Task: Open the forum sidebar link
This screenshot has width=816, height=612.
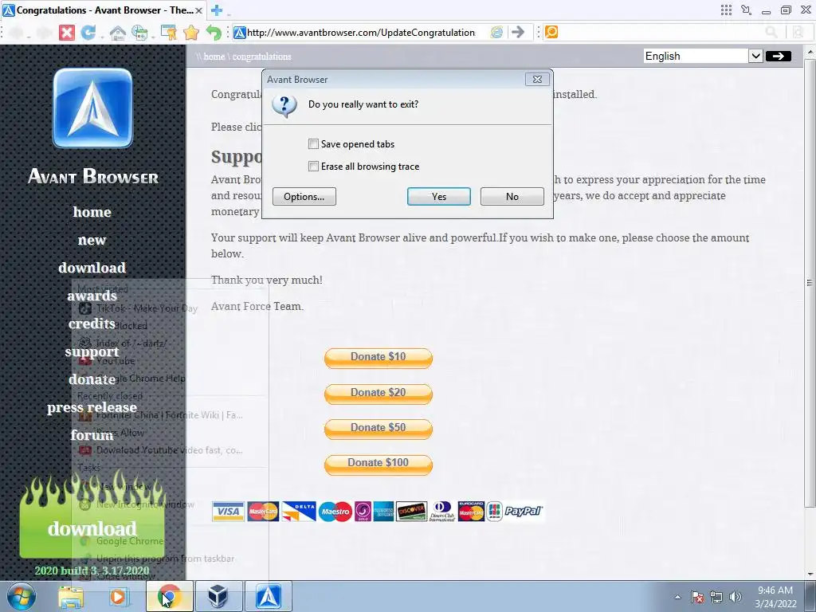Action: click(x=92, y=435)
